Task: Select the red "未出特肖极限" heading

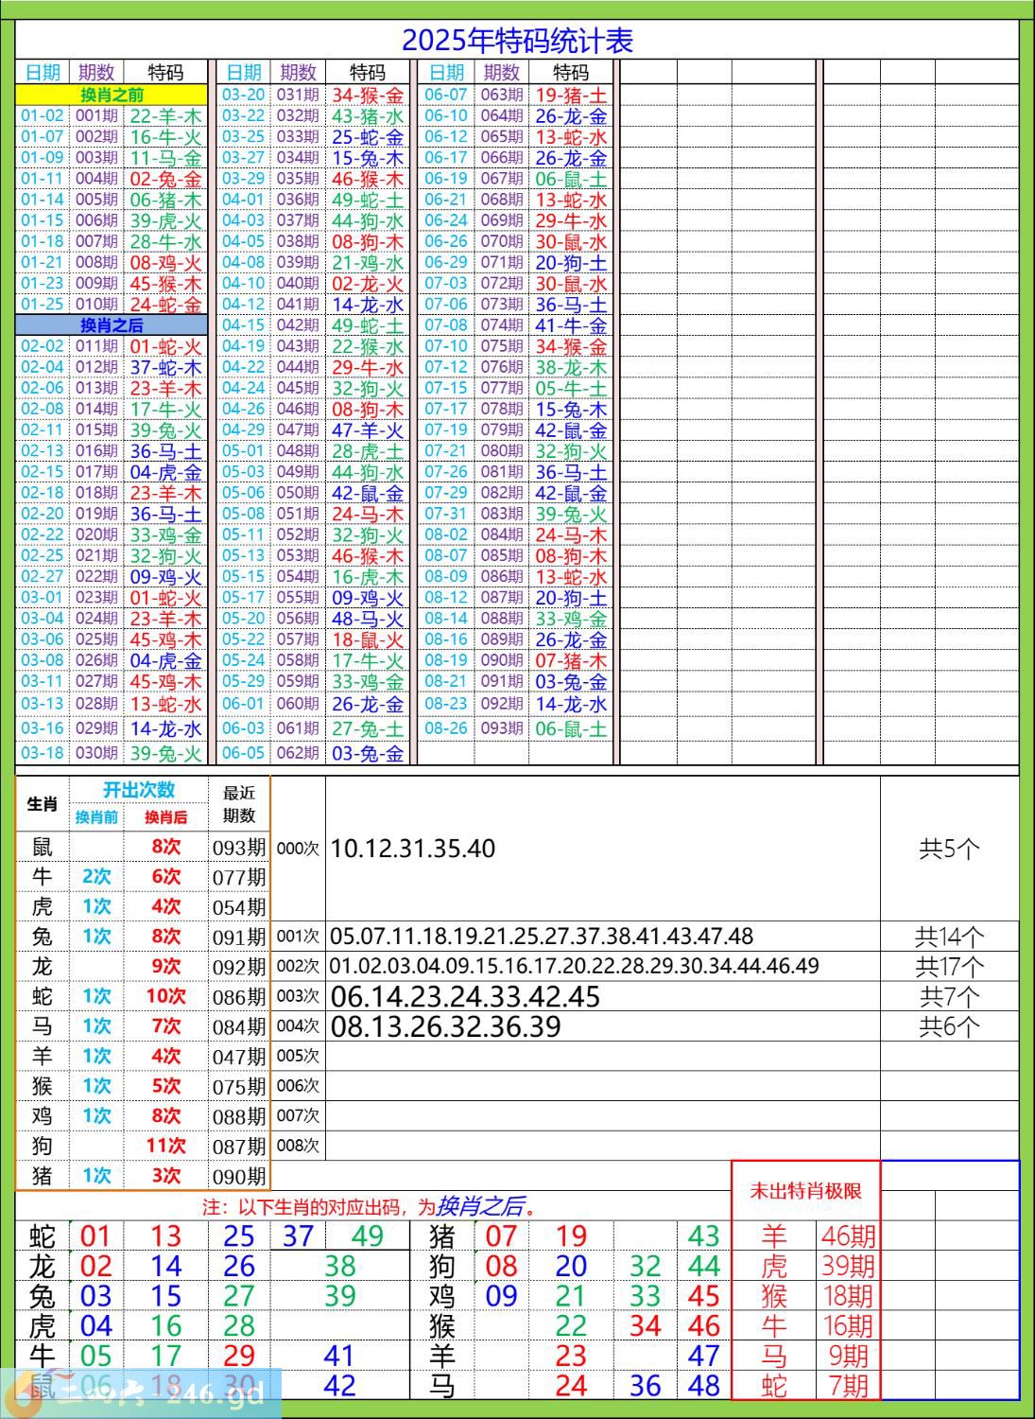Action: tap(805, 1191)
